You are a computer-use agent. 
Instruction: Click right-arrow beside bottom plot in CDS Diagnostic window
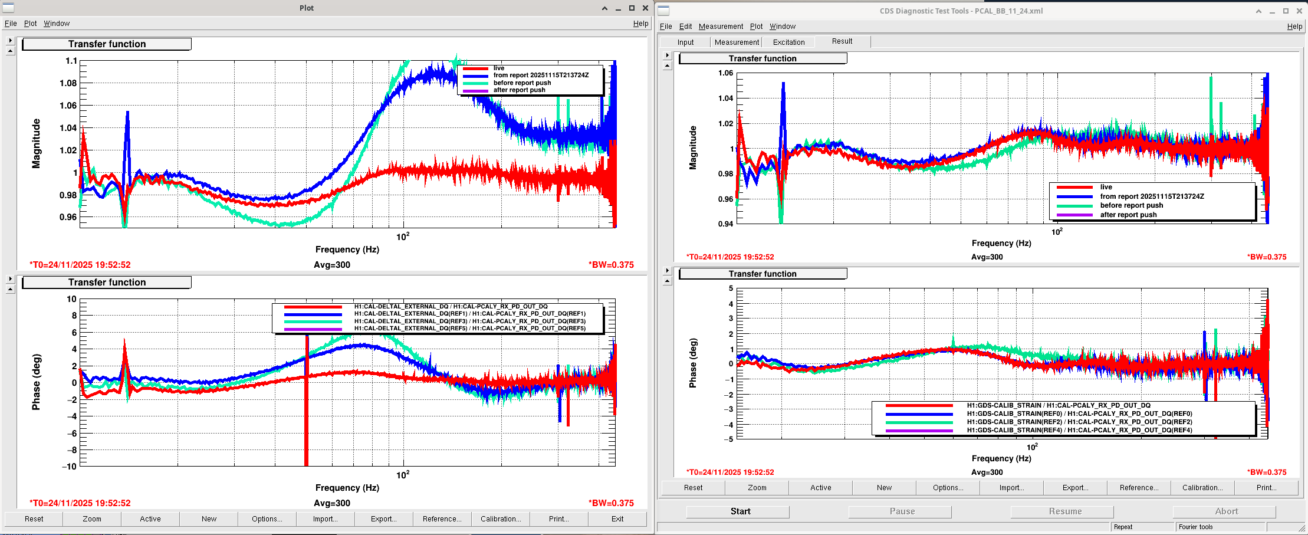668,271
